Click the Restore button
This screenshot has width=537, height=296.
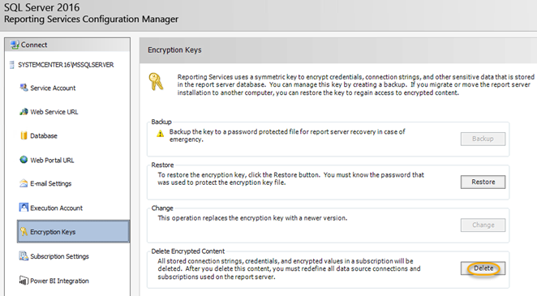pyautogui.click(x=483, y=182)
